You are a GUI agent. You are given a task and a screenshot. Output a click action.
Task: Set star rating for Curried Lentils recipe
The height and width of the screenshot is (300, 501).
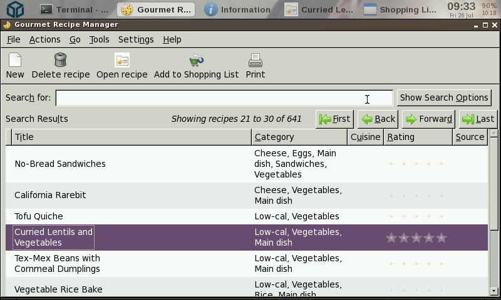[x=416, y=237]
